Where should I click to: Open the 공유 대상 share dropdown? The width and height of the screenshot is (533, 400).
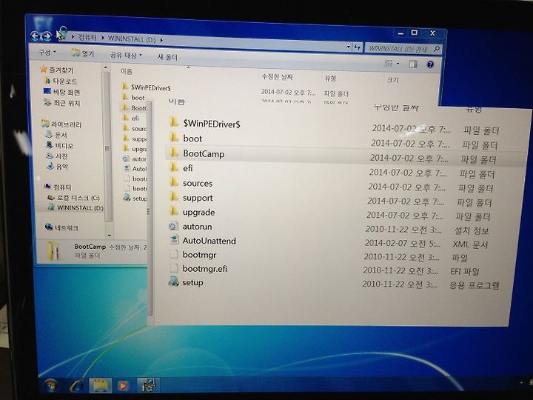click(x=126, y=55)
